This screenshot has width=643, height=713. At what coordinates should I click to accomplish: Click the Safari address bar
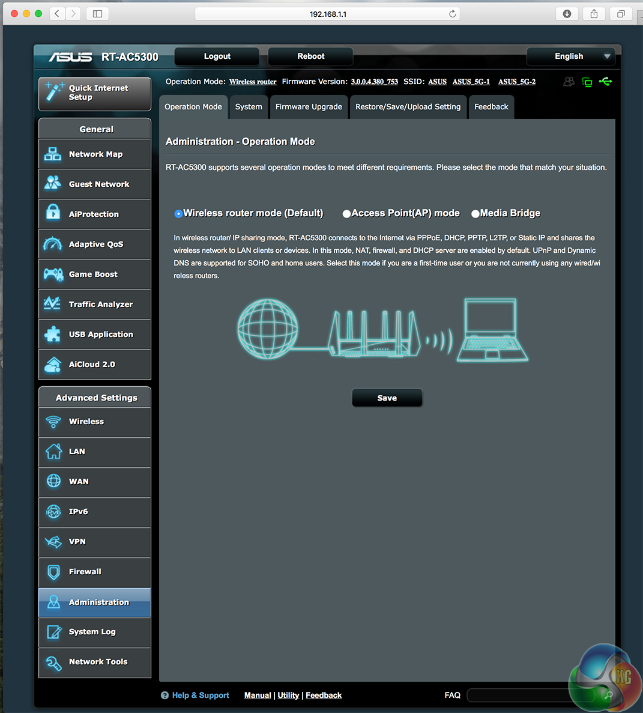(327, 14)
